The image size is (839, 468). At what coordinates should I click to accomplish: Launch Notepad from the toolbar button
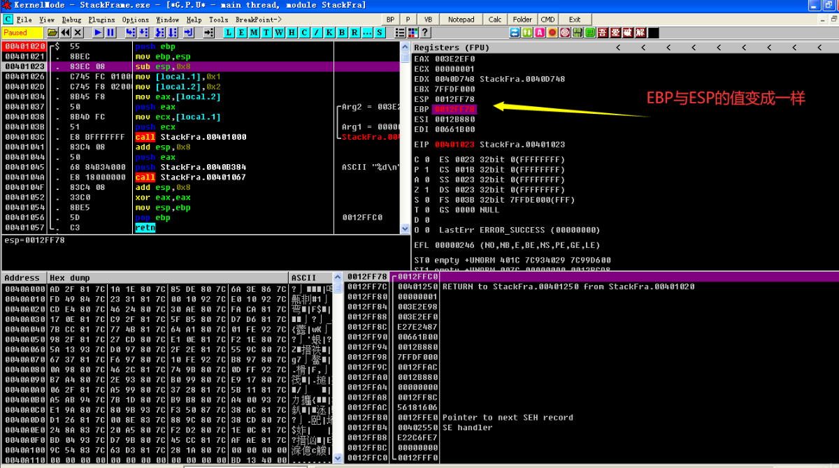461,20
